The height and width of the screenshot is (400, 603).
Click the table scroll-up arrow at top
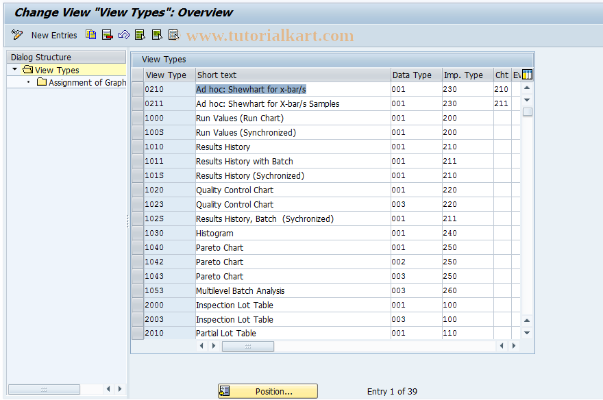coord(527,88)
